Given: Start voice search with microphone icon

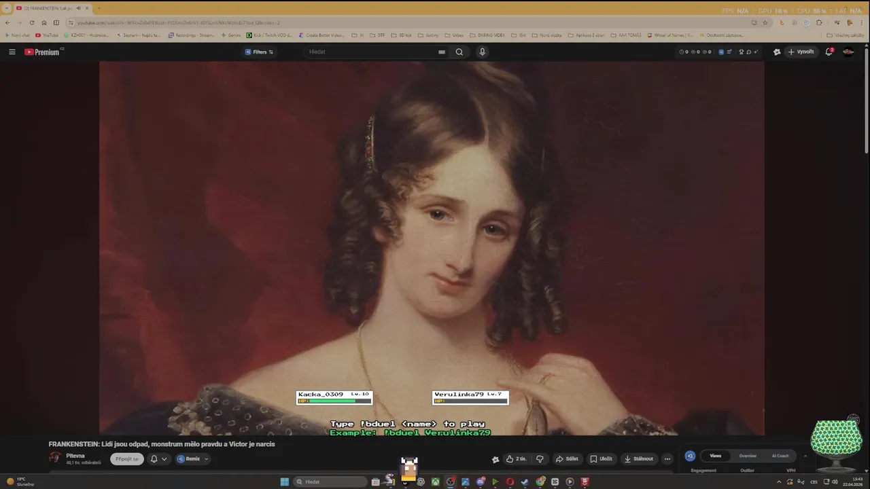Looking at the screenshot, I should 482,52.
